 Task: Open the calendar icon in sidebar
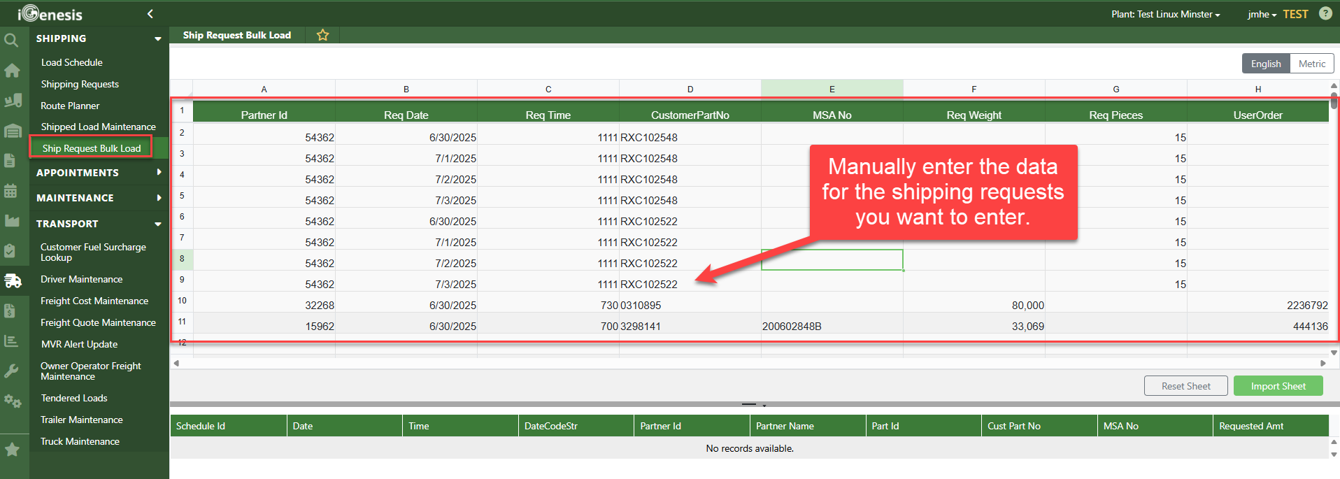click(10, 190)
